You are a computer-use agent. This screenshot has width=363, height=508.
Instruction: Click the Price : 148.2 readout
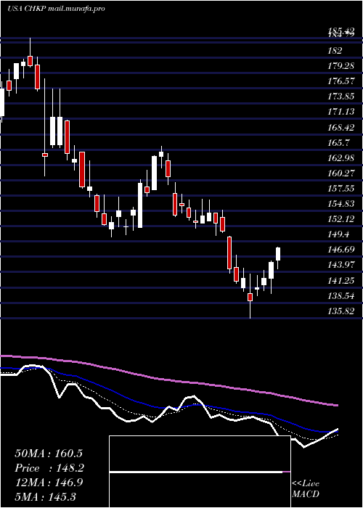tap(49, 468)
